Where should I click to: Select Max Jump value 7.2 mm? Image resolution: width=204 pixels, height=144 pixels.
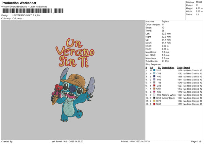(166, 58)
